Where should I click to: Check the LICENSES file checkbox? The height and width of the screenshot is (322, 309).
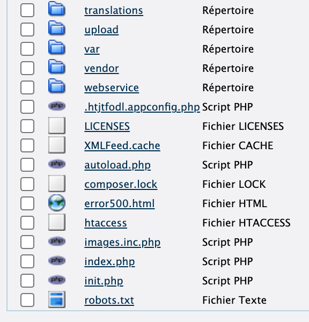[27, 126]
